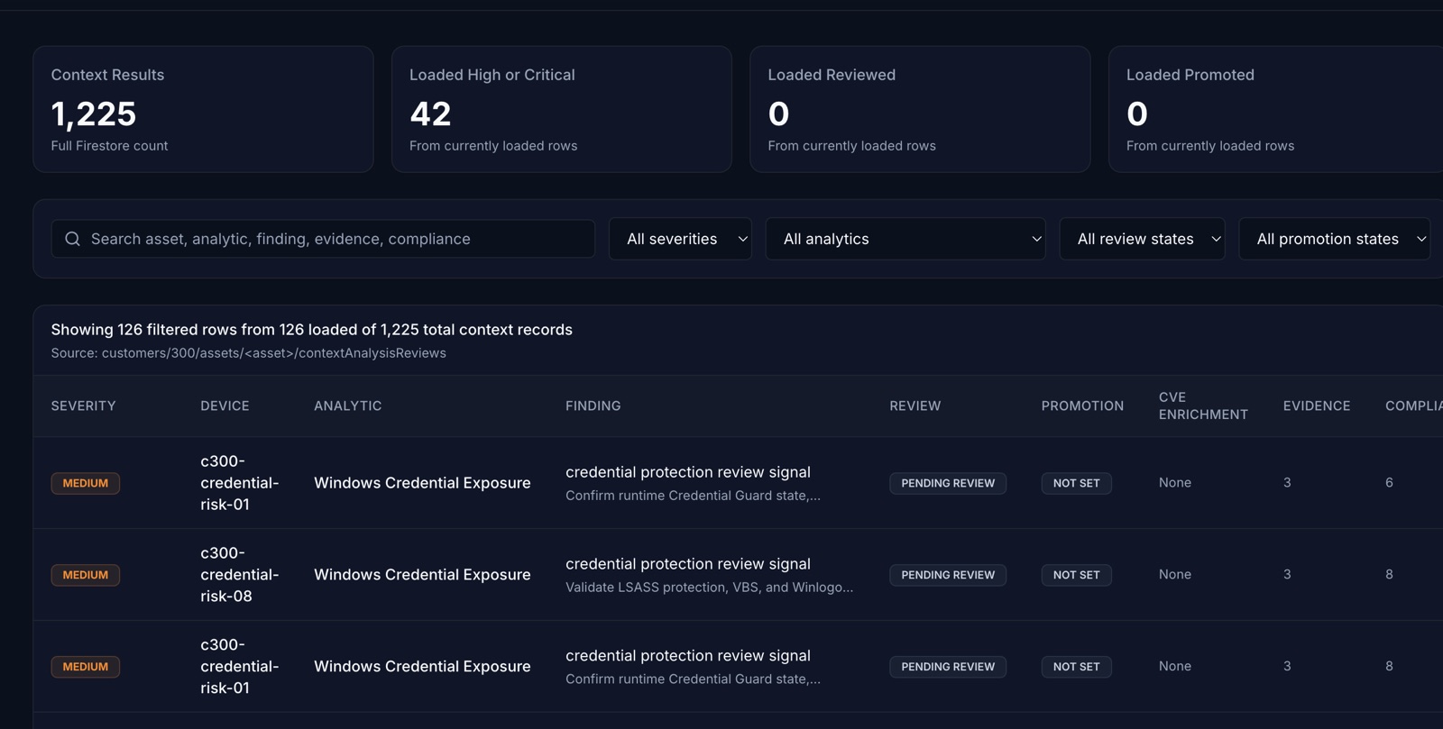Click compliance value 6
The height and width of the screenshot is (729, 1443).
pos(1389,483)
